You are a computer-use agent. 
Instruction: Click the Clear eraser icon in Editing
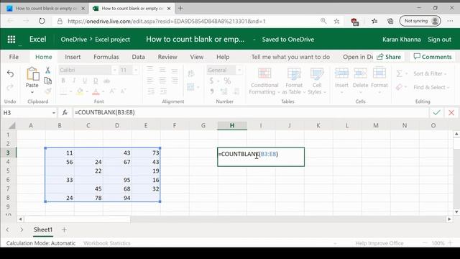pyautogui.click(x=399, y=87)
